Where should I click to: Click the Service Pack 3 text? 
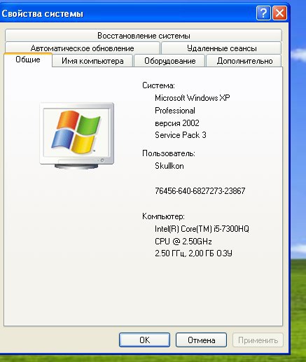(181, 135)
